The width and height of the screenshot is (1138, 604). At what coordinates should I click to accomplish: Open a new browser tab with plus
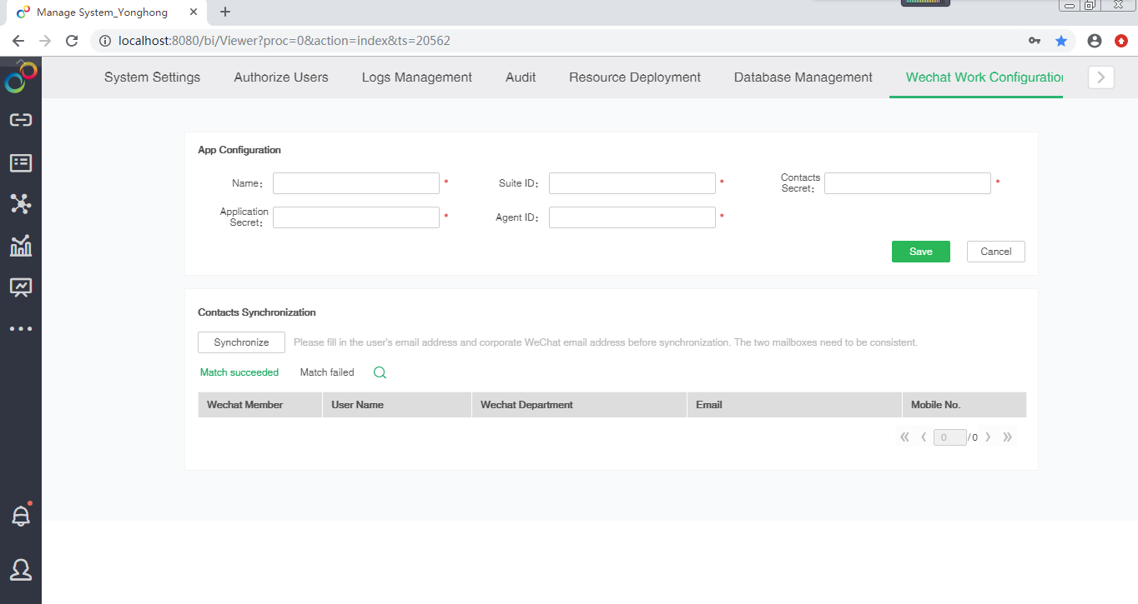tap(224, 12)
